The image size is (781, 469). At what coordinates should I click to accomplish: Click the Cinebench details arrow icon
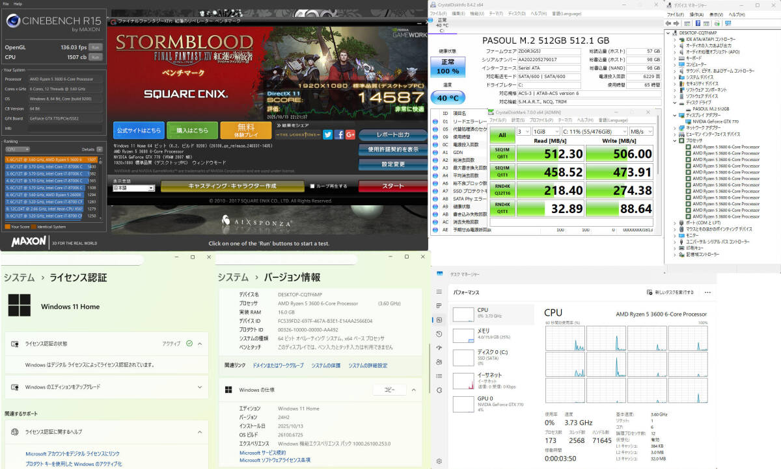[100, 149]
